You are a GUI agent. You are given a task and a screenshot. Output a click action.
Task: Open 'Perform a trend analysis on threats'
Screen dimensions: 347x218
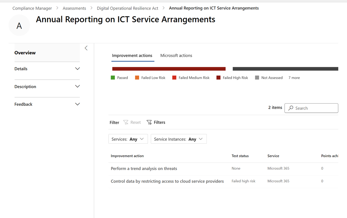point(144,168)
